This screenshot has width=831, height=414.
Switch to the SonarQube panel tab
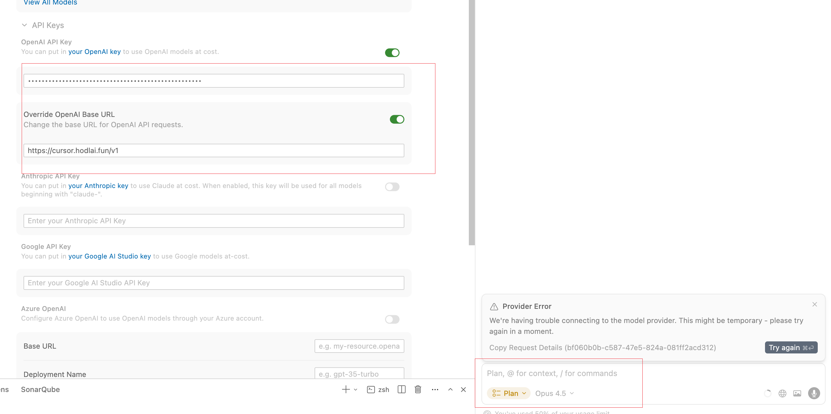pyautogui.click(x=40, y=389)
